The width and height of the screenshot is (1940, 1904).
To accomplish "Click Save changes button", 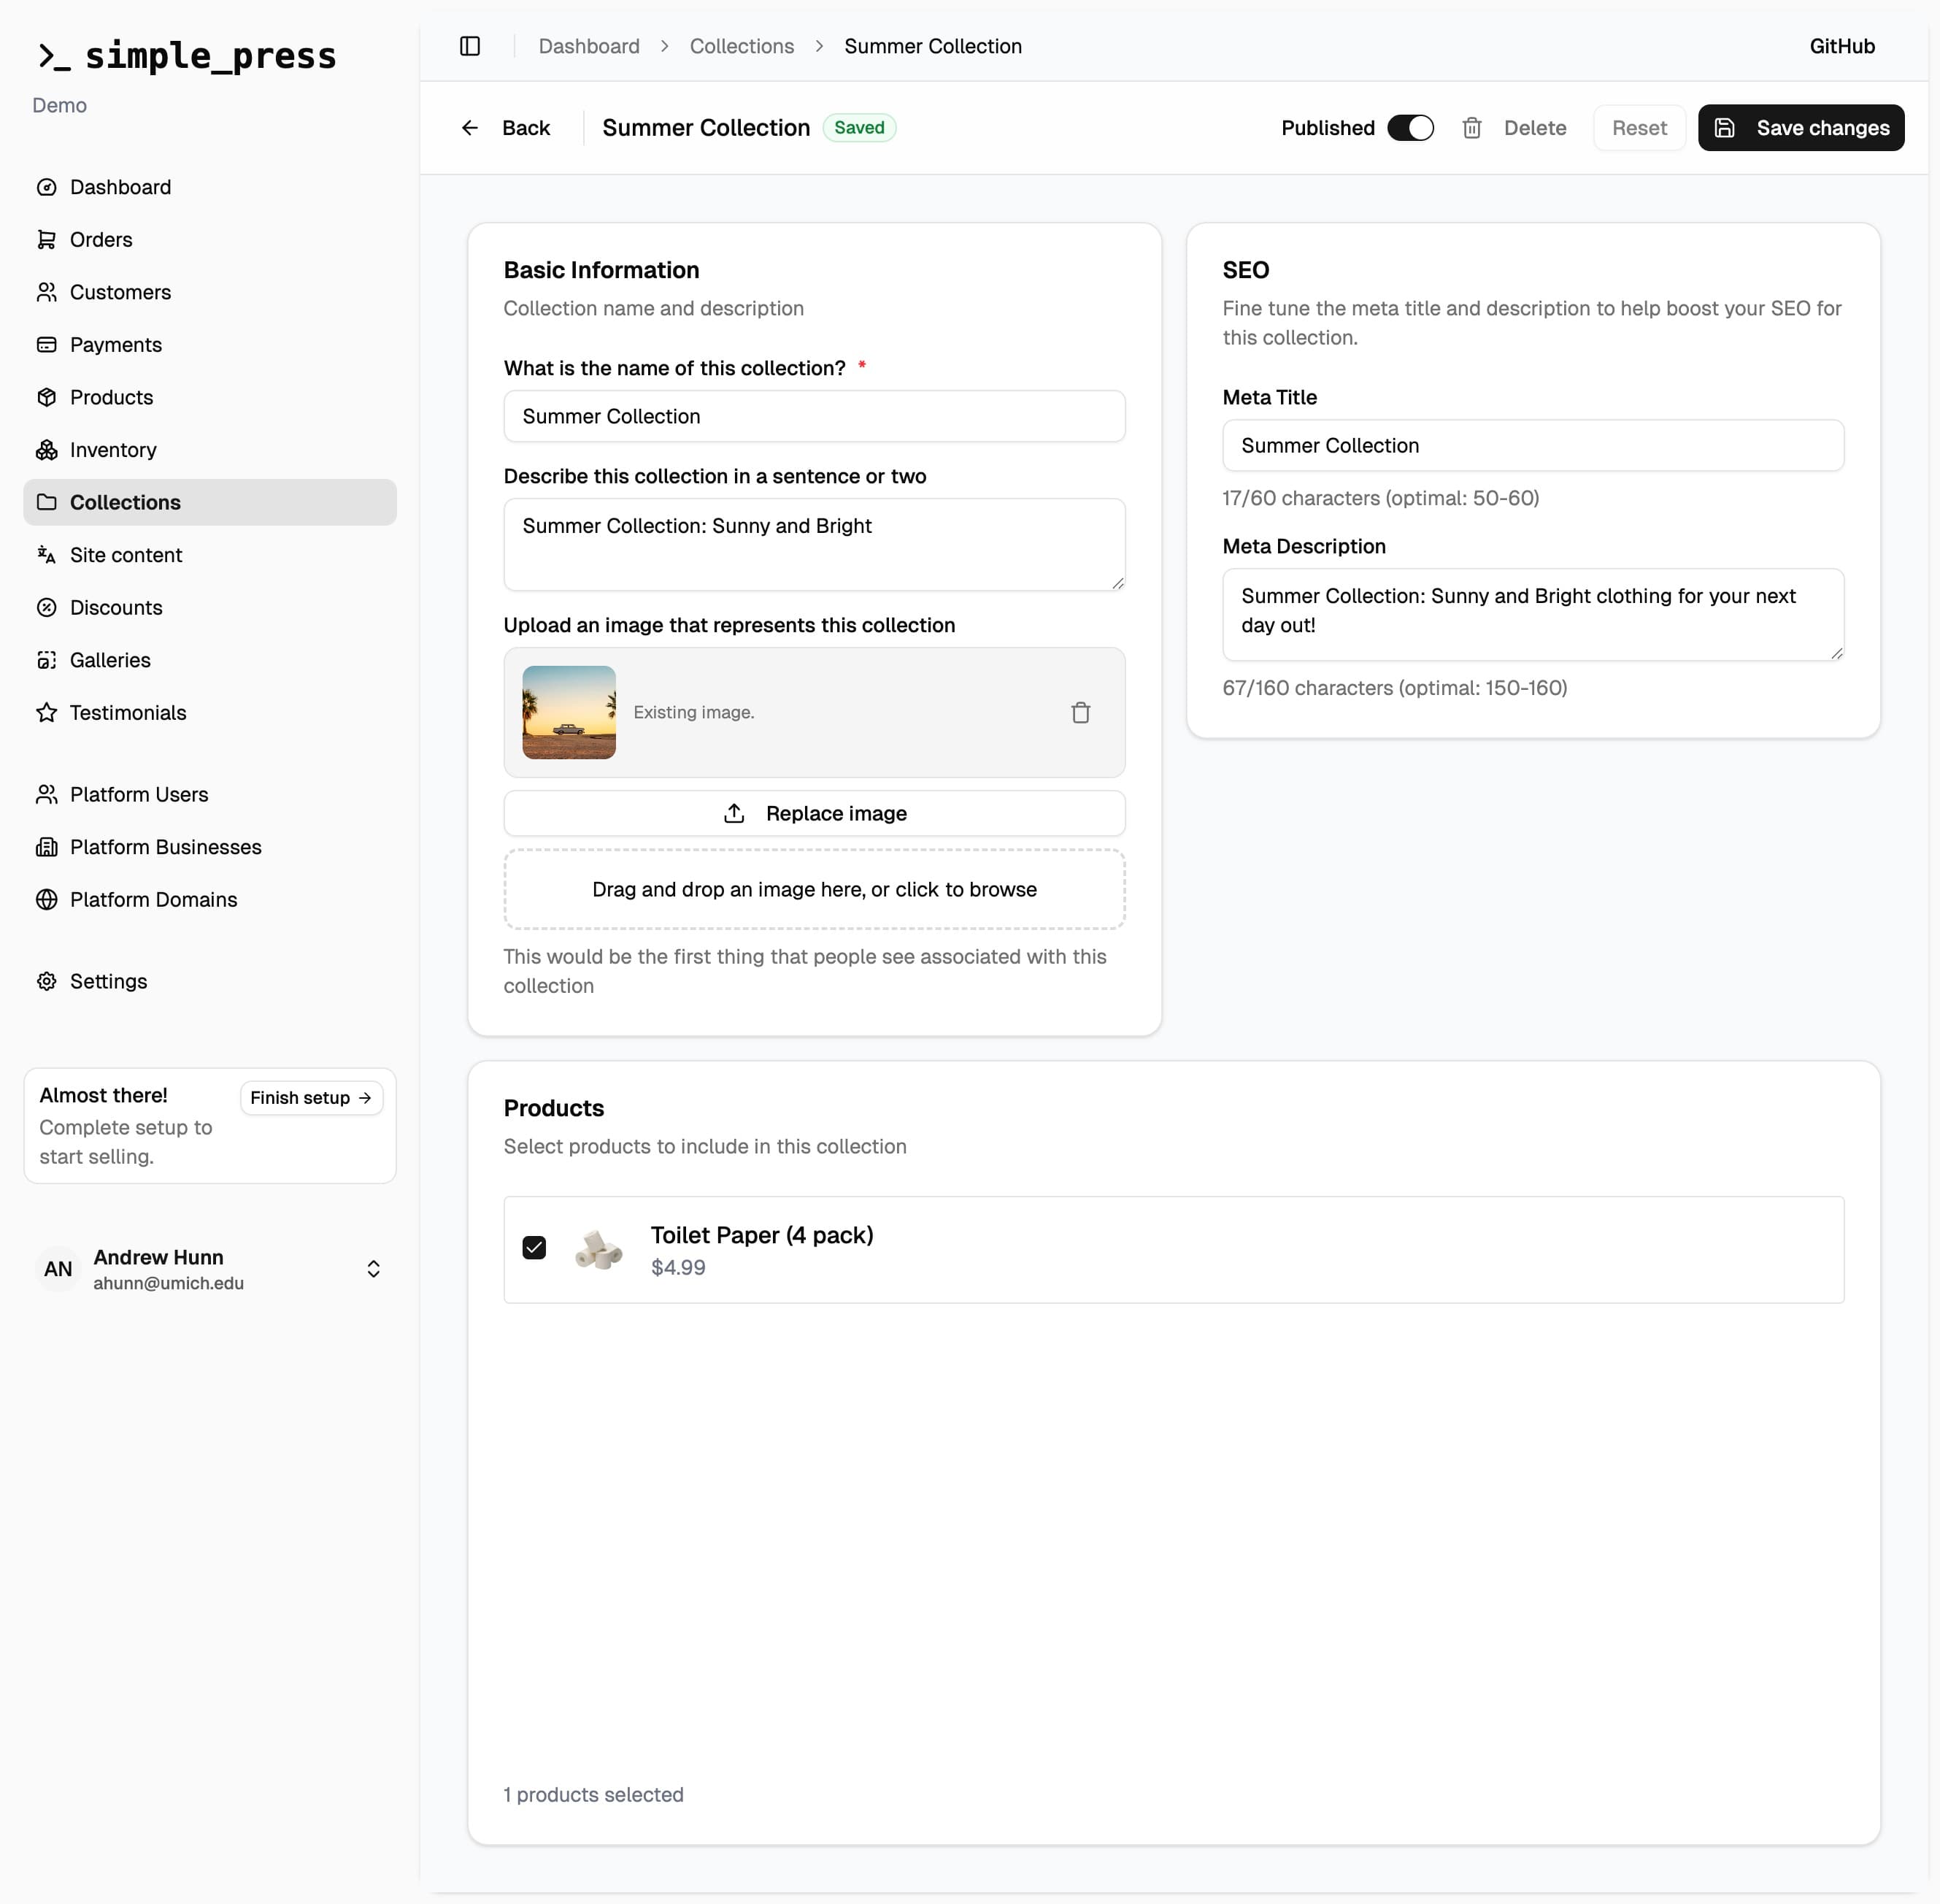I will [x=1801, y=128].
